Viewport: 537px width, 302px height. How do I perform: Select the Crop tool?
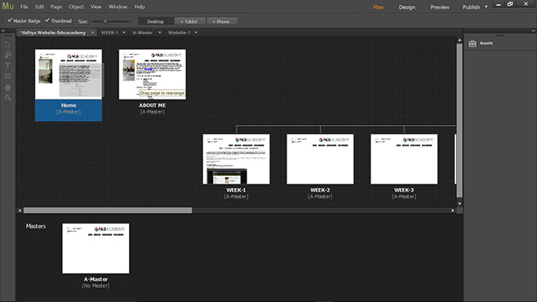(7, 56)
